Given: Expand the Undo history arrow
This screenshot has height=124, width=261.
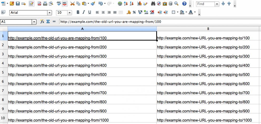Looking at the screenshot, I should click(105, 4).
